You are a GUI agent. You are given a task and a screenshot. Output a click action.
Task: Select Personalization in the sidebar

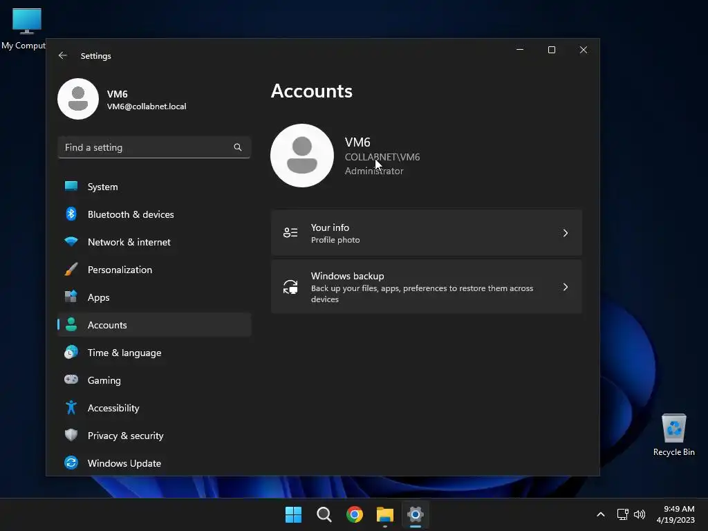(154, 270)
